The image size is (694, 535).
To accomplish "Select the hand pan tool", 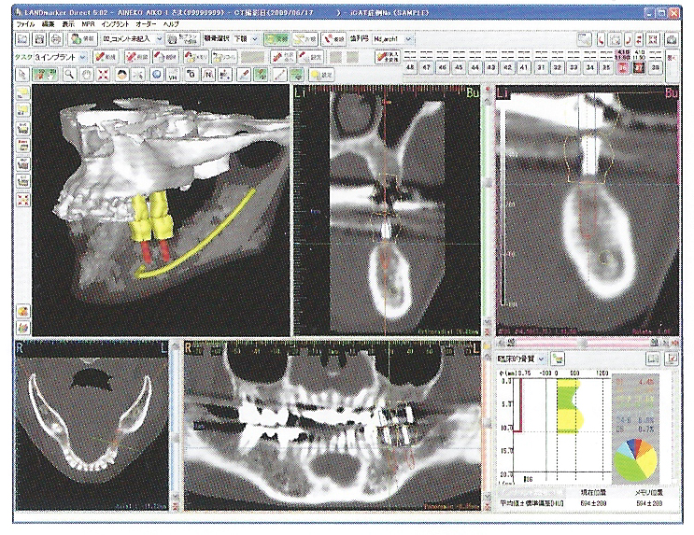I will 87,74.
